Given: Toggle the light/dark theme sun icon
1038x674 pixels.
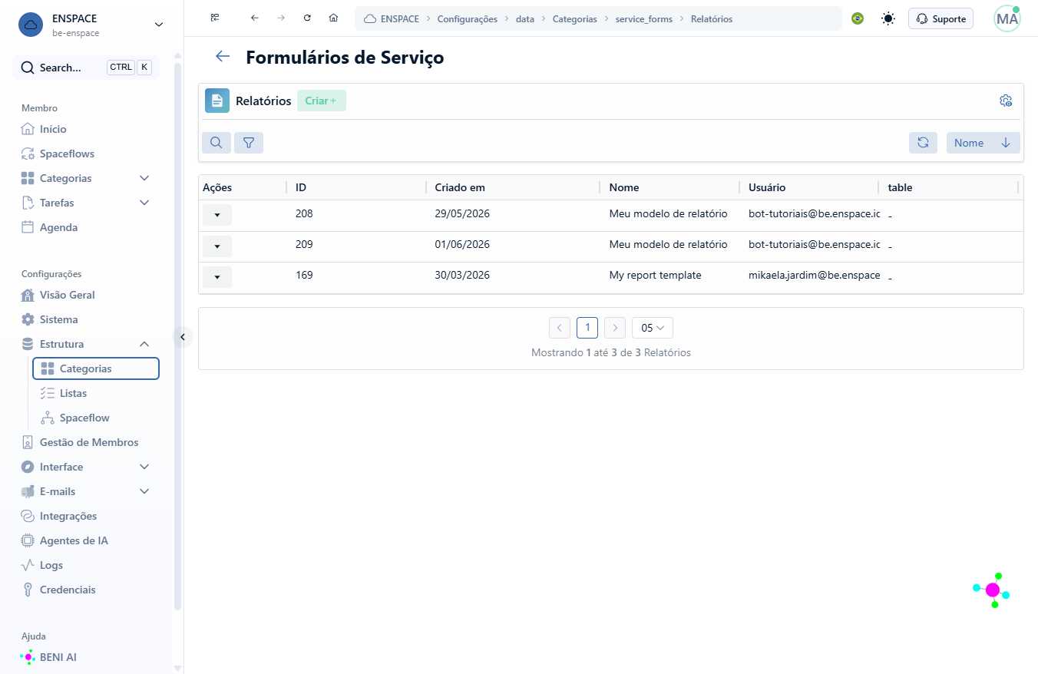Looking at the screenshot, I should coord(888,18).
